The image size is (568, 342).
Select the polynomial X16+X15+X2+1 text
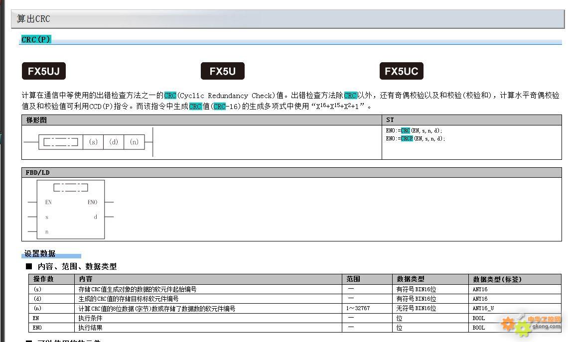point(337,106)
